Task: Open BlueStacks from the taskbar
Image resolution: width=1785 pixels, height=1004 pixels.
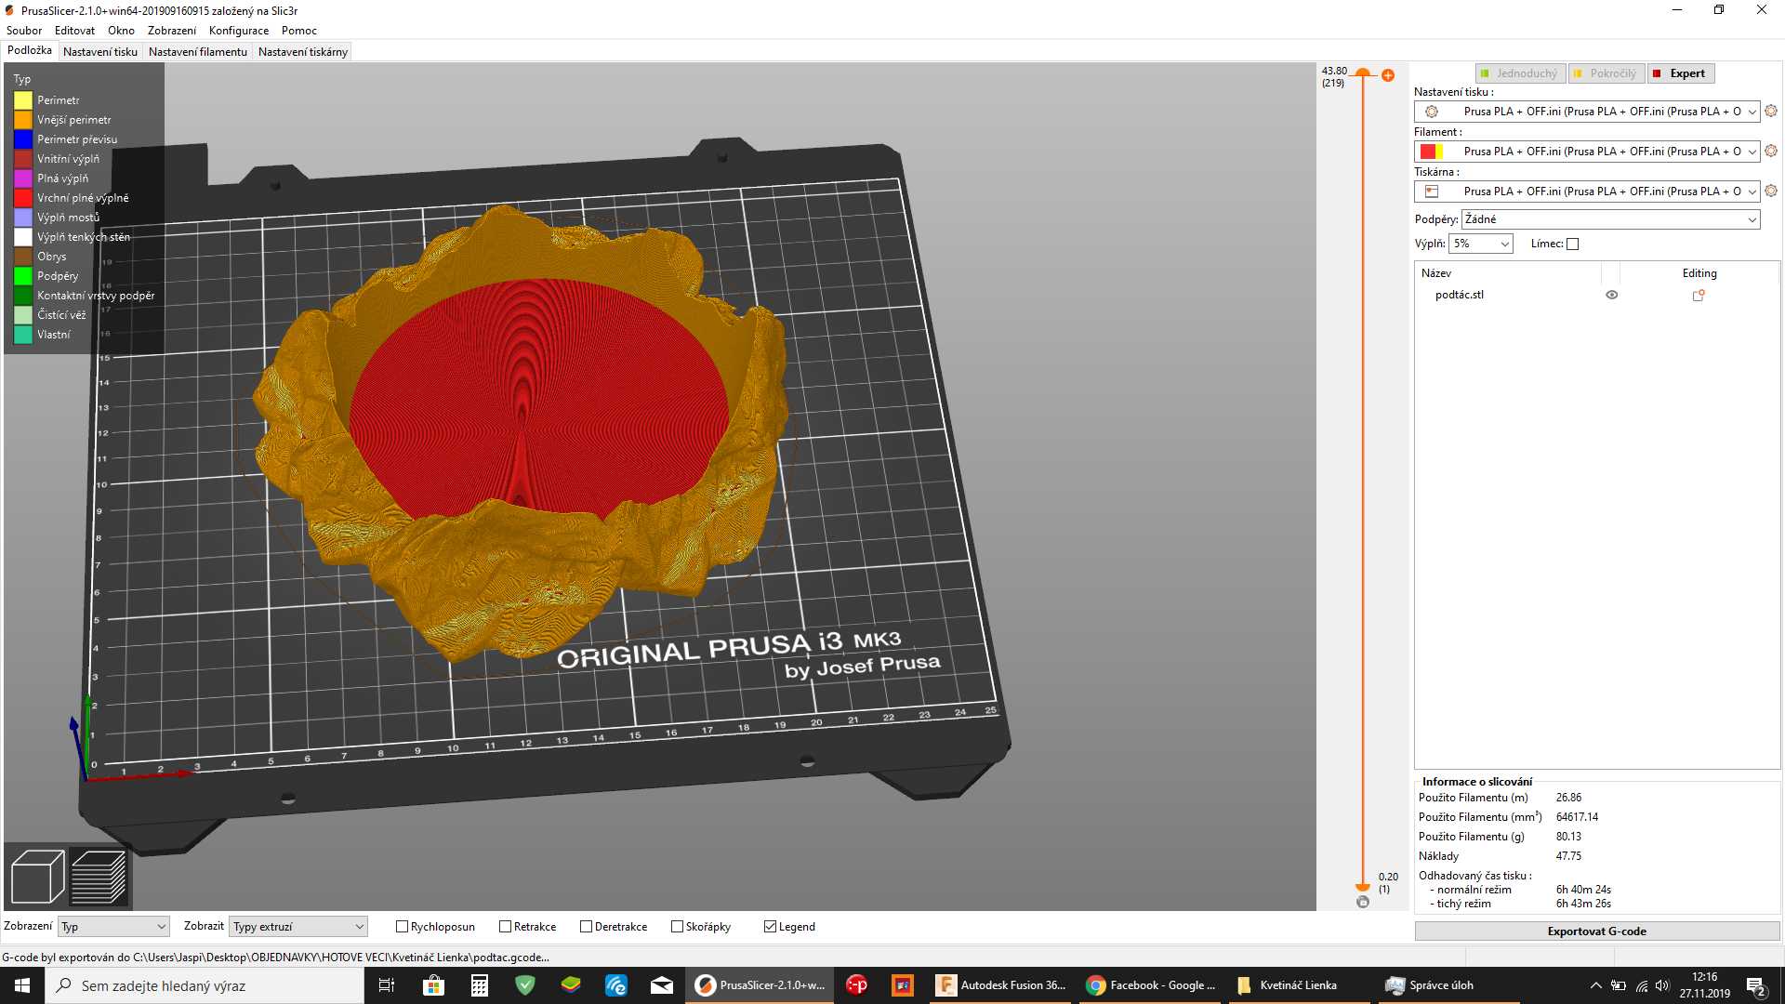Action: [571, 985]
